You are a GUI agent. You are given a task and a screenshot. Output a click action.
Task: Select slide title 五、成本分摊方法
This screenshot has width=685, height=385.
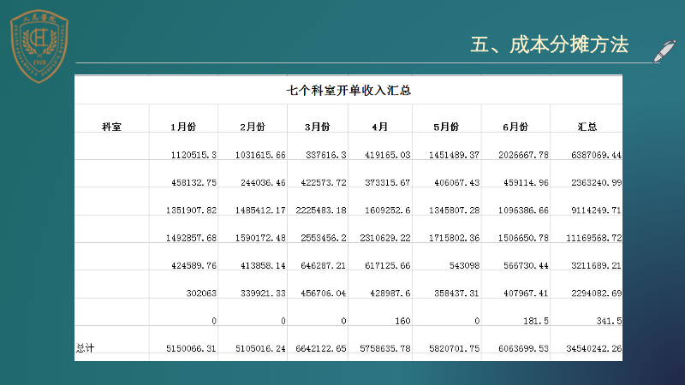click(549, 44)
